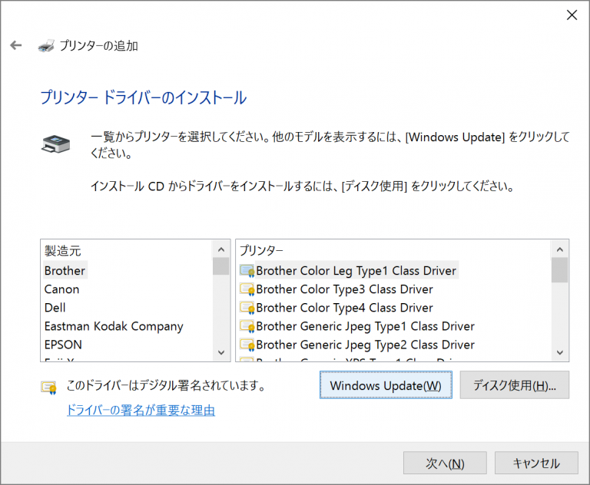Click the プリンター column header

coord(261,250)
